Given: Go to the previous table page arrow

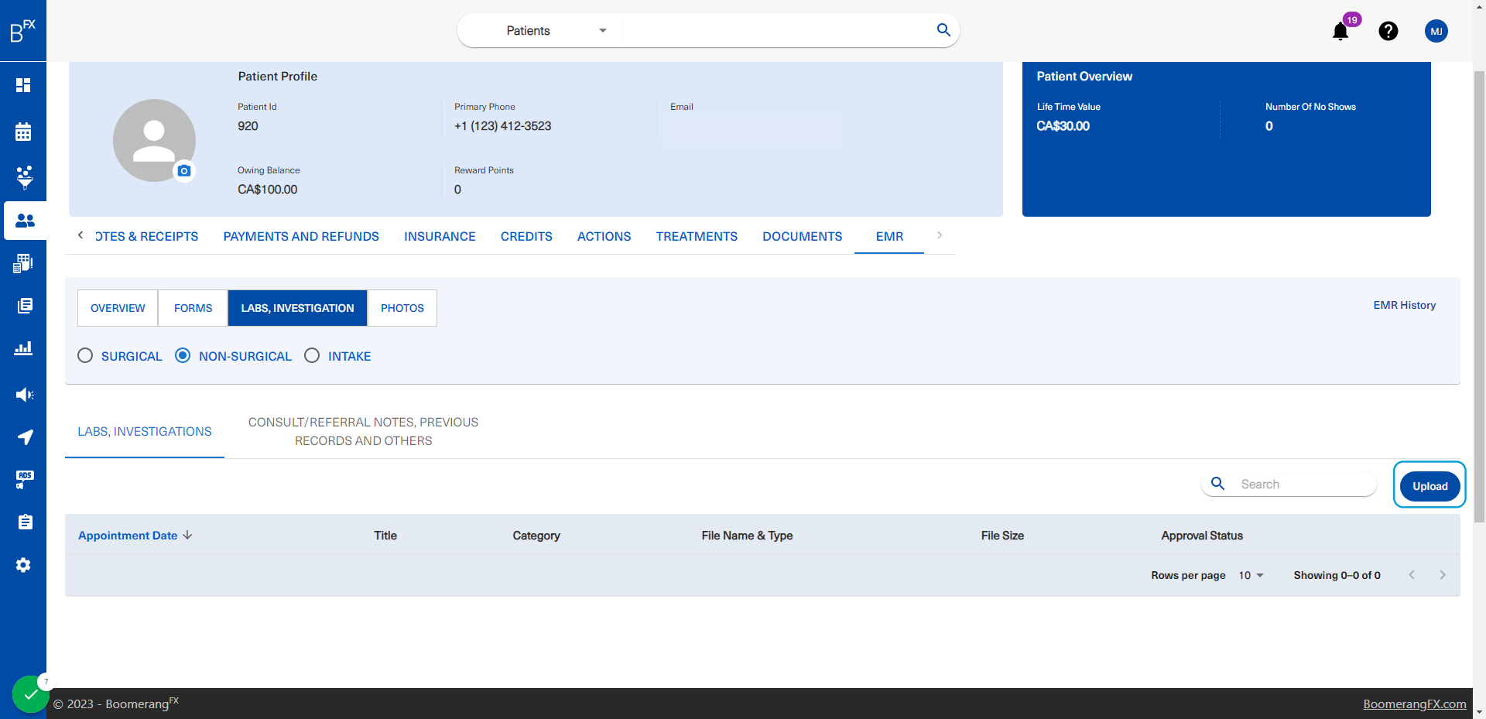Looking at the screenshot, I should (1412, 575).
